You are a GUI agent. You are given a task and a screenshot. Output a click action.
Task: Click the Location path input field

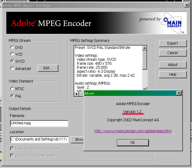click(x=39, y=140)
